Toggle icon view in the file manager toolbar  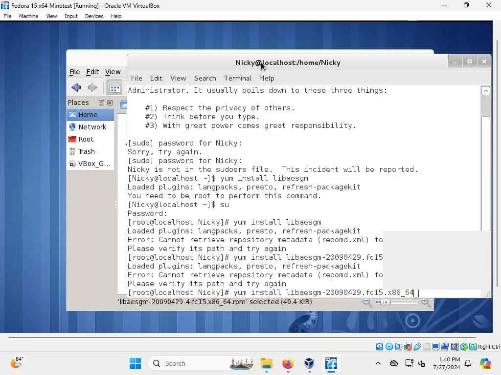pyautogui.click(x=114, y=88)
